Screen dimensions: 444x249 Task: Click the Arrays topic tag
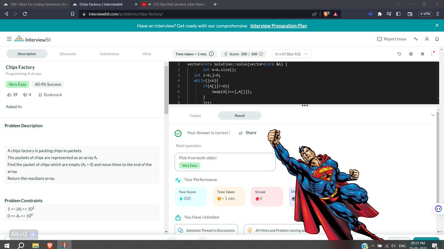[36, 74]
